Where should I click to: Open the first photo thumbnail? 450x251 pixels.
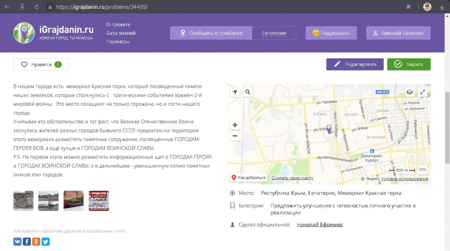pyautogui.click(x=23, y=201)
